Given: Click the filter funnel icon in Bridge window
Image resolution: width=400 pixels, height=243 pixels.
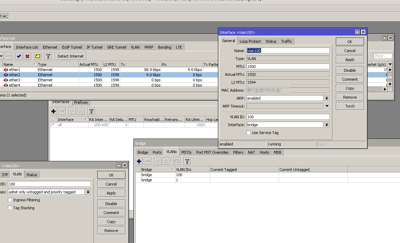Looking at the screenshot, I should point(187,161).
